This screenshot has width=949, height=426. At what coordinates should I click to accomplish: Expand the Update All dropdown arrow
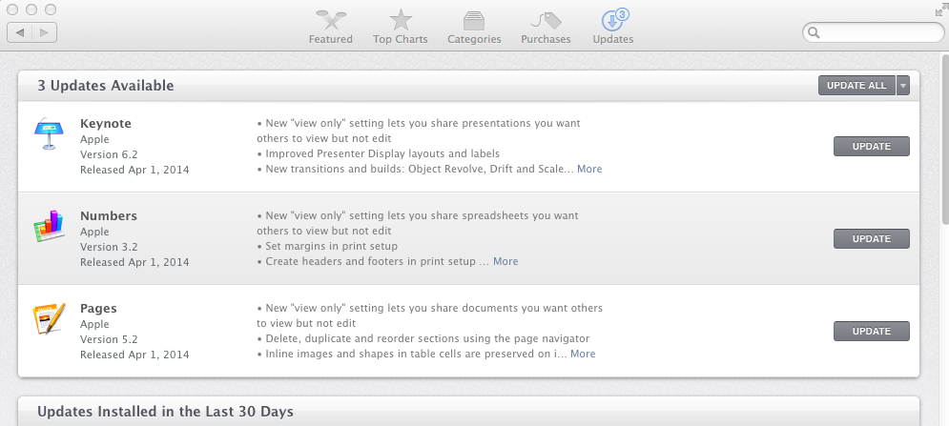(903, 86)
